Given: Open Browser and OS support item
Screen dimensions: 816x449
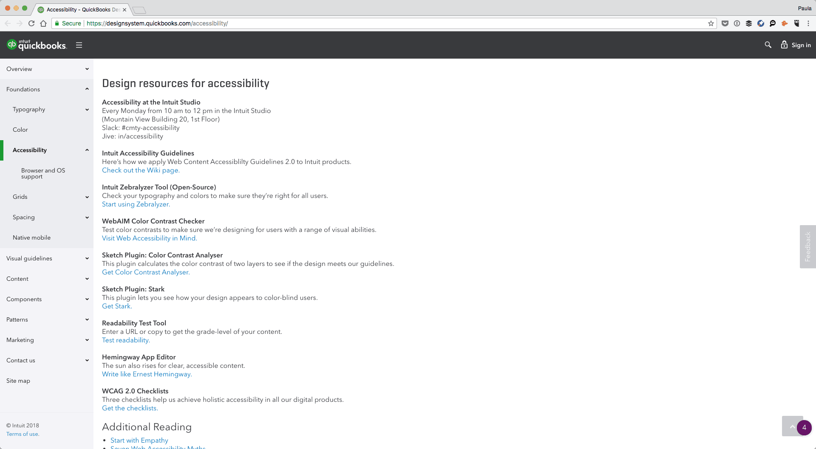Looking at the screenshot, I should tap(43, 173).
